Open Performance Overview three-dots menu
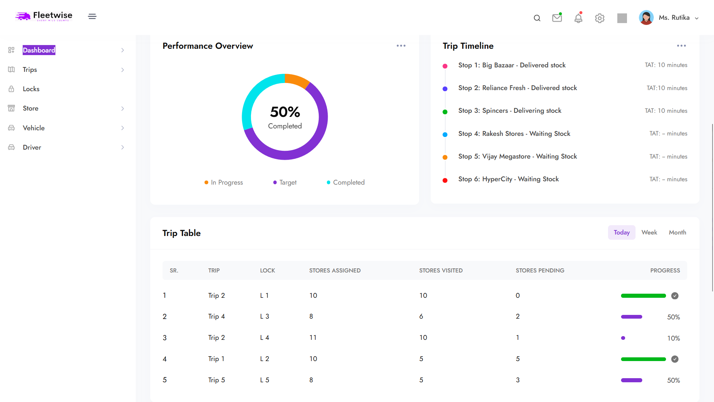714x402 pixels. [401, 46]
